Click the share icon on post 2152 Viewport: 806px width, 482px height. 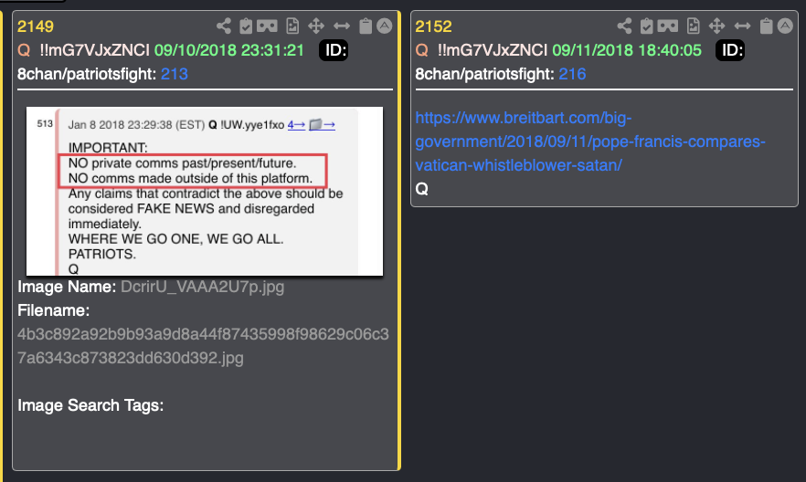pos(624,26)
